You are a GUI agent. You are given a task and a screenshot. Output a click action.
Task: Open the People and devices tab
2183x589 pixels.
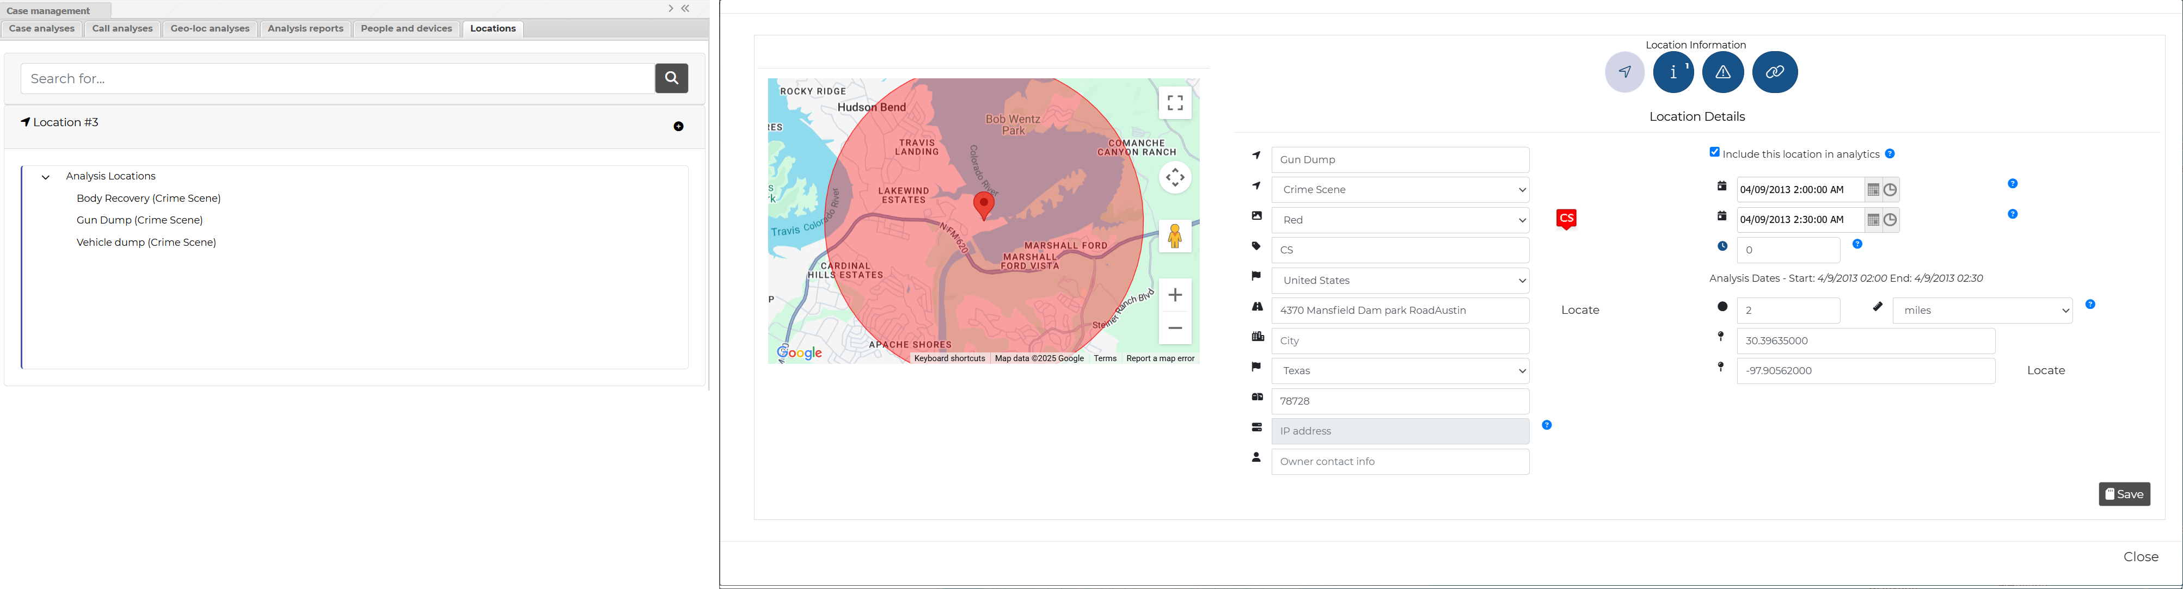tap(406, 29)
